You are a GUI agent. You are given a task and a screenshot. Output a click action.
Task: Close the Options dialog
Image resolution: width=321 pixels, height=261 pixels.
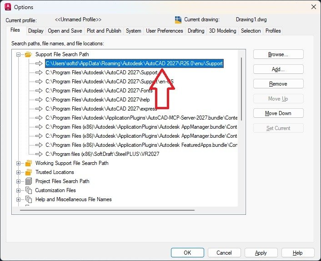pyautogui.click(x=314, y=7)
